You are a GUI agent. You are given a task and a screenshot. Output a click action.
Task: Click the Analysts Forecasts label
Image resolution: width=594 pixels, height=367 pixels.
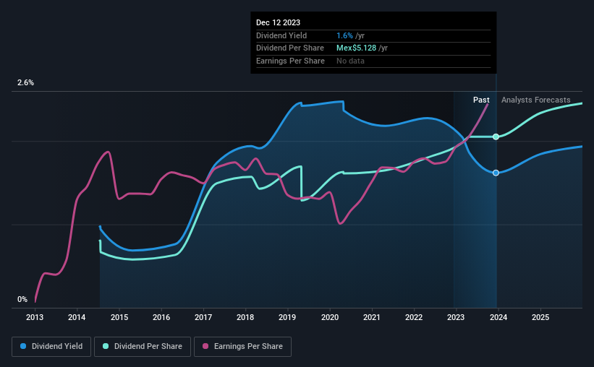(535, 100)
